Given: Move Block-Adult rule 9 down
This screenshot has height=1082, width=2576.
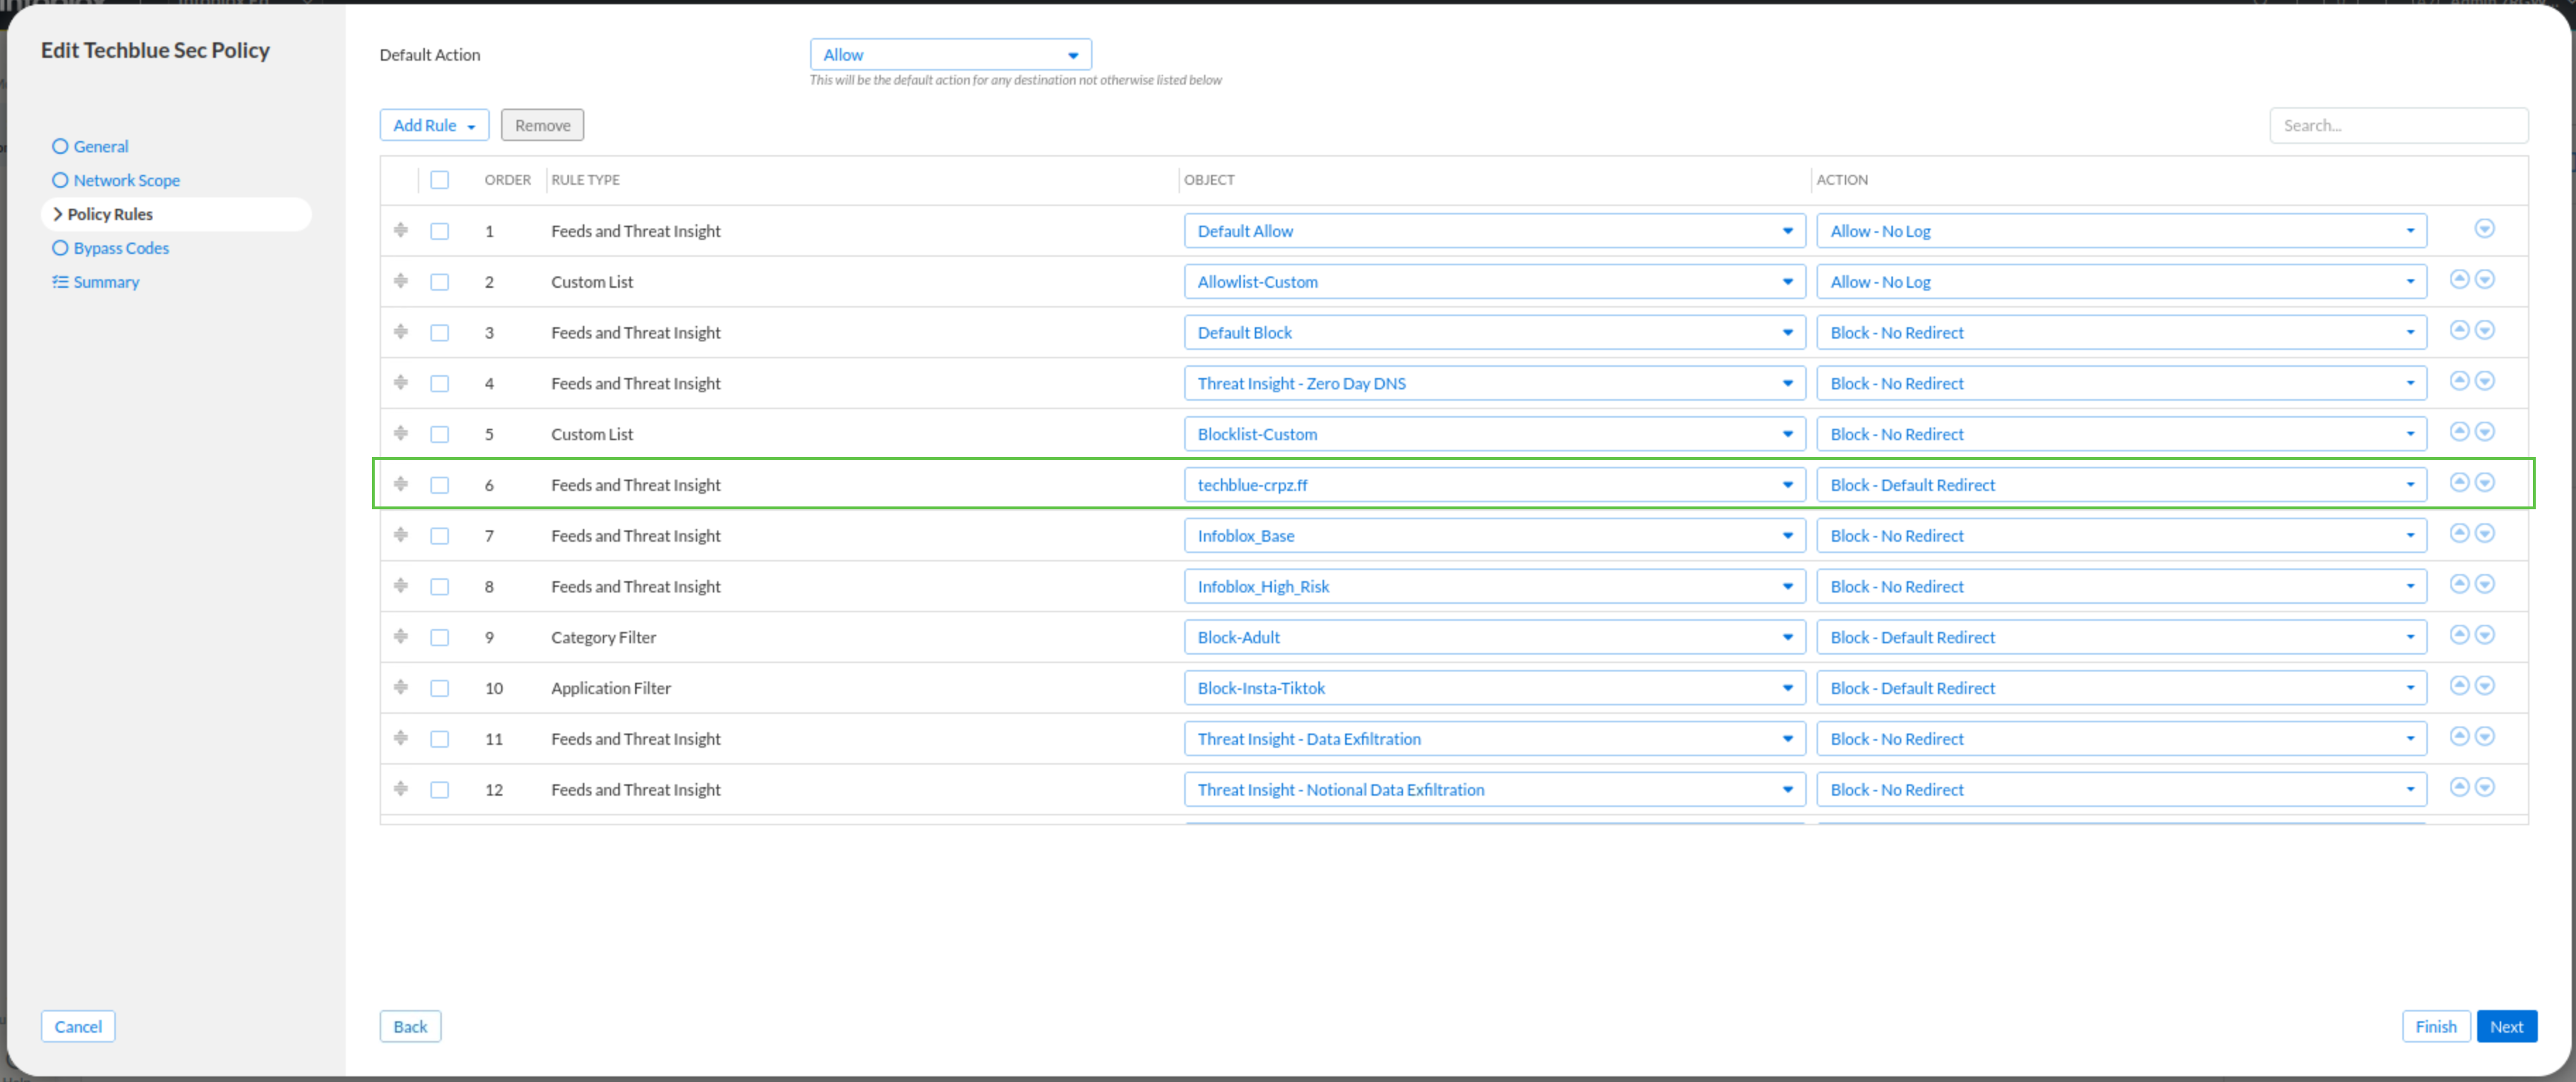Looking at the screenshot, I should tap(2484, 636).
